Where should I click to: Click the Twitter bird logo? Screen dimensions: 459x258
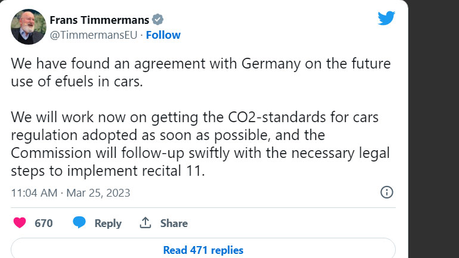[x=386, y=18]
